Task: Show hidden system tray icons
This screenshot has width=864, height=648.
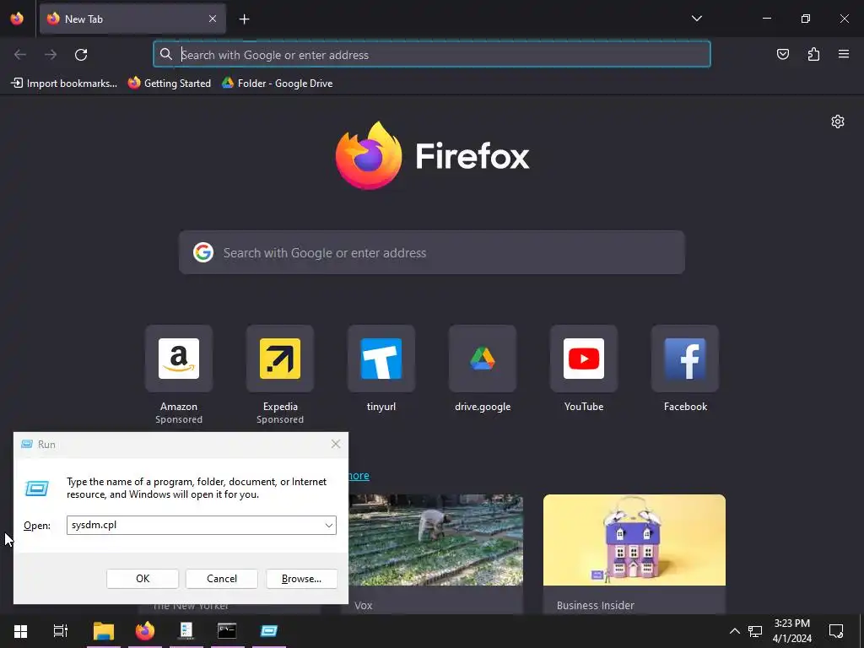Action: [x=735, y=631]
